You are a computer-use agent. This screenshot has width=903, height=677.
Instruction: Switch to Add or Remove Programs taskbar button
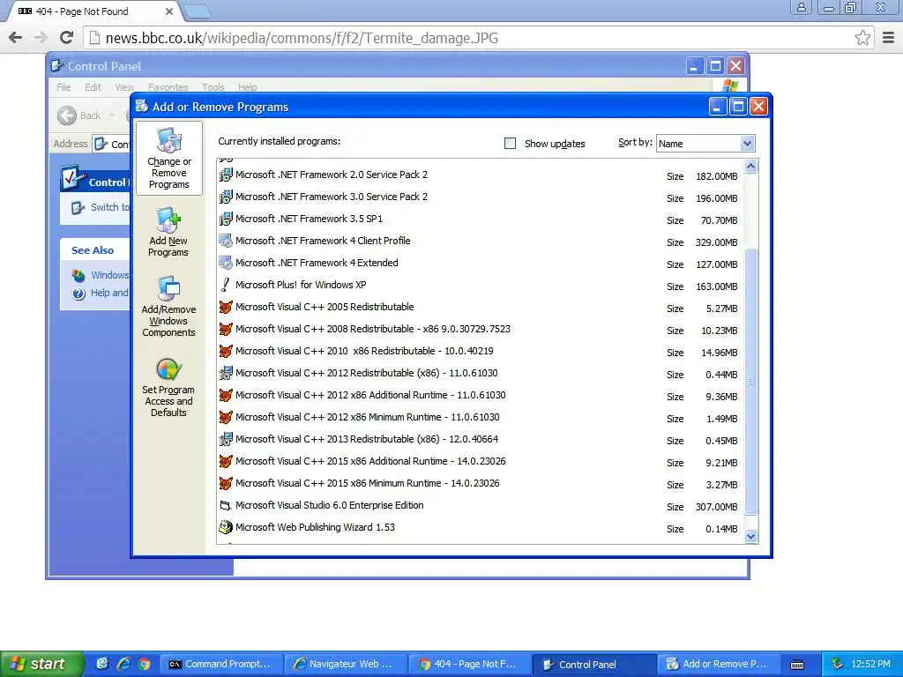tap(718, 664)
